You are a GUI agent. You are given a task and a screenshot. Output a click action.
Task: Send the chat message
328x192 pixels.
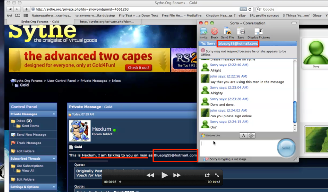[x=286, y=148]
